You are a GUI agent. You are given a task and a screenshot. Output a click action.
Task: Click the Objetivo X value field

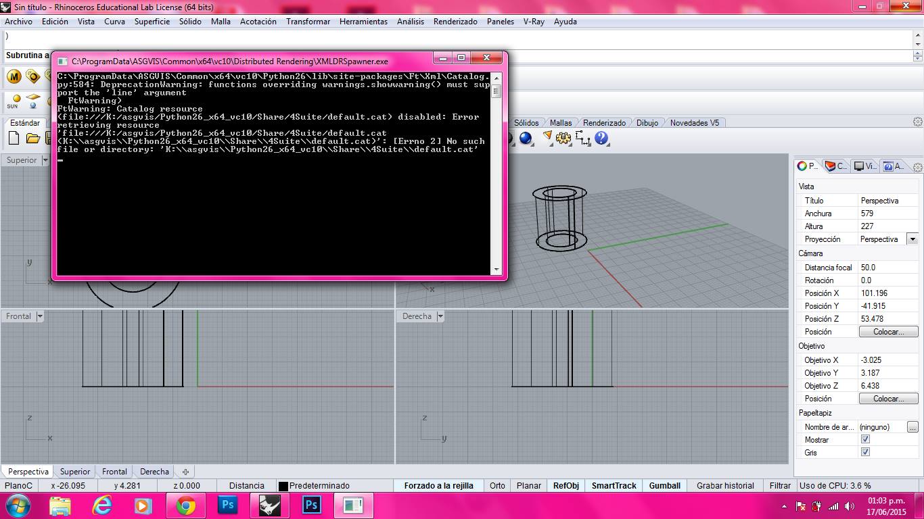click(888, 360)
